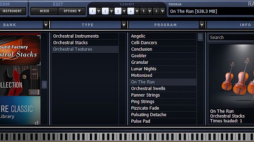Viewport: 254px width, 142px height.
Task: Toggle element 1 button
Action: coord(92,11)
